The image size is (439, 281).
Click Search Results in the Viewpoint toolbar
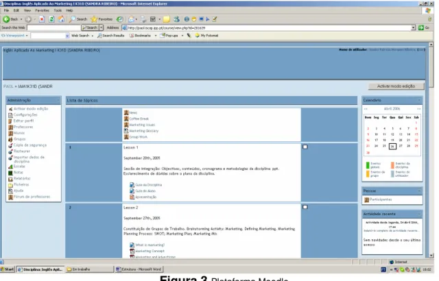(x=111, y=36)
